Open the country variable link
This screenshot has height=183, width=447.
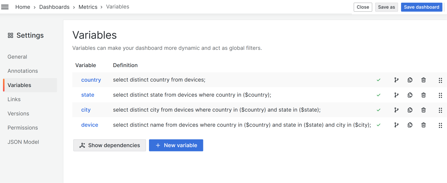tap(91, 80)
